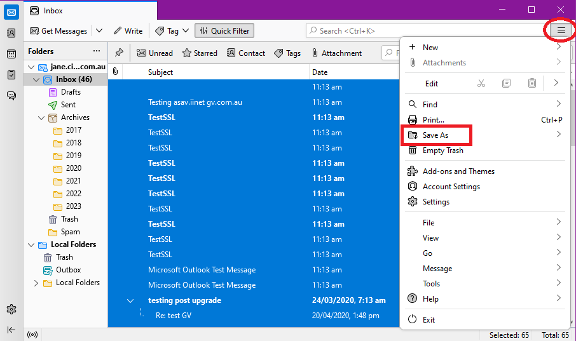Open the Get Messages dropdown arrow
576x341 pixels.
point(99,30)
